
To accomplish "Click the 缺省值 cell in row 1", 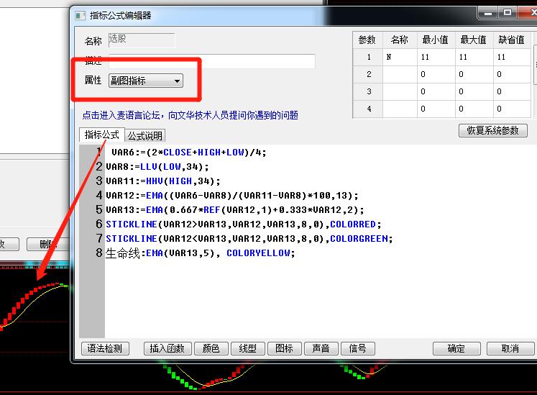I will pos(511,57).
